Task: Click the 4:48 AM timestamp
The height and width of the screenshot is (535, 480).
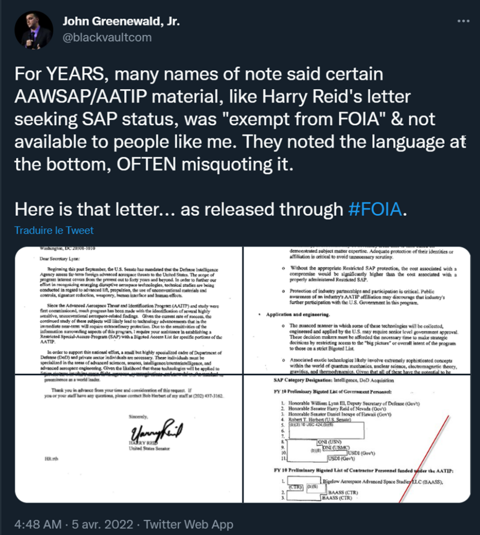Action: [38, 524]
